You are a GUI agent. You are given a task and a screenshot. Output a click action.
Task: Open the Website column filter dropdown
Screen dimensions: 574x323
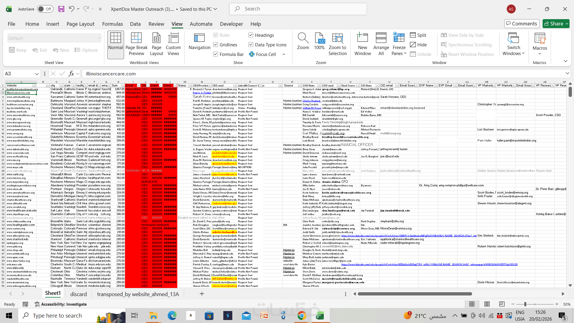pos(34,86)
